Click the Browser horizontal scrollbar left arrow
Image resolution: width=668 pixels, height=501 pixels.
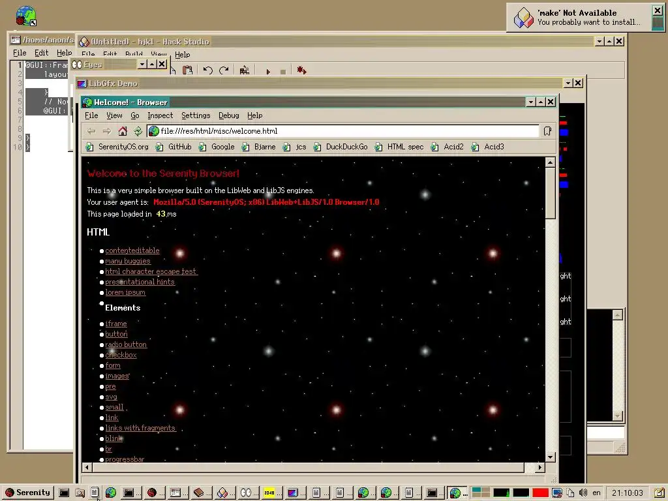coord(87,467)
